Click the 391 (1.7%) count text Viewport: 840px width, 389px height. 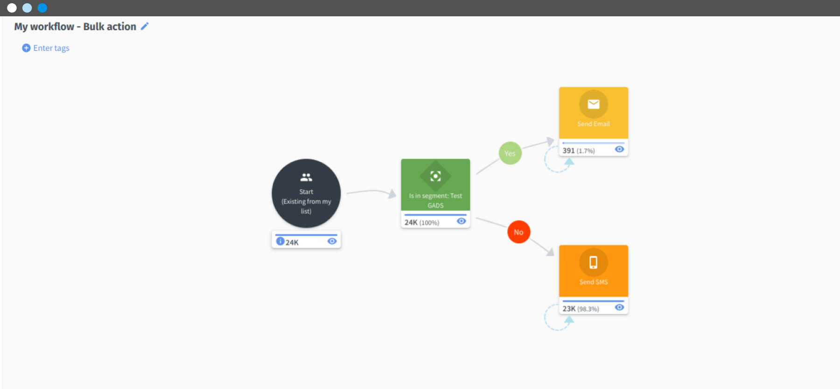[579, 150]
